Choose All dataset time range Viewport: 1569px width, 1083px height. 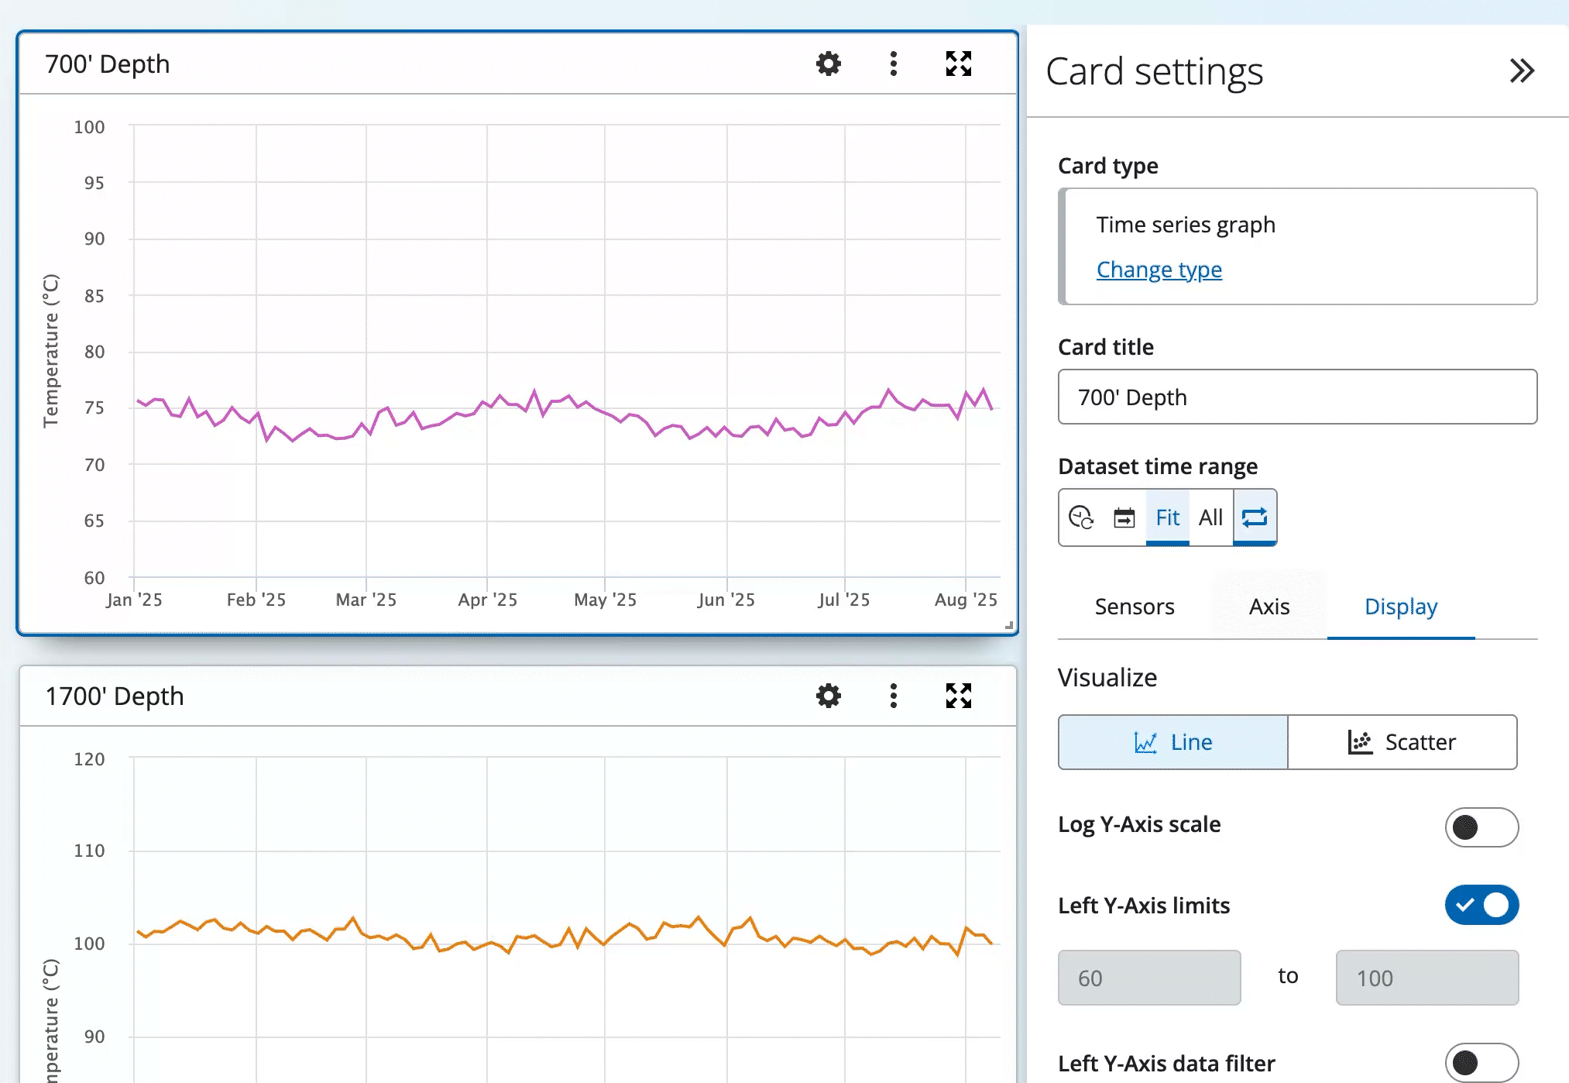point(1210,517)
